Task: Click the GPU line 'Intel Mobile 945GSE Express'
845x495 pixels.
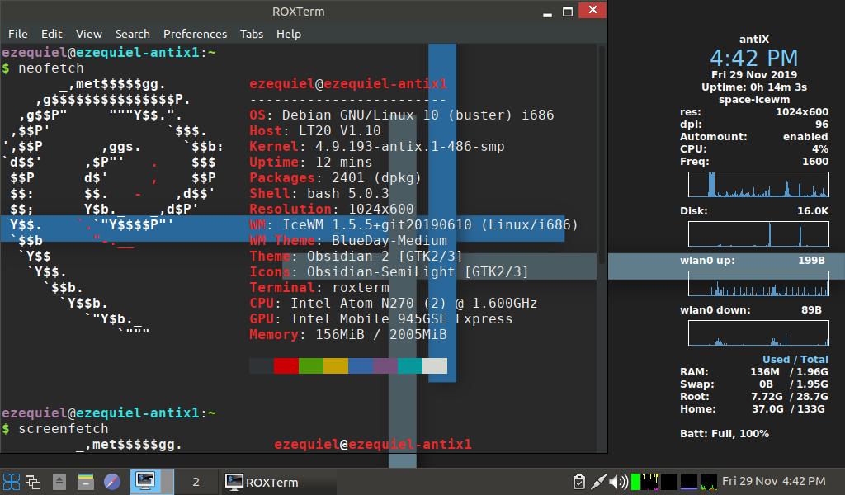Action: click(x=381, y=319)
